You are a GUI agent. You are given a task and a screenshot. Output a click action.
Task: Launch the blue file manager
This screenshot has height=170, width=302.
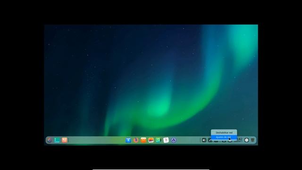point(128,140)
